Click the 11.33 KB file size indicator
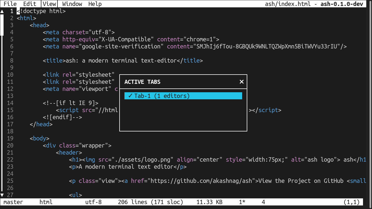Image resolution: width=372 pixels, height=209 pixels. tap(209, 202)
